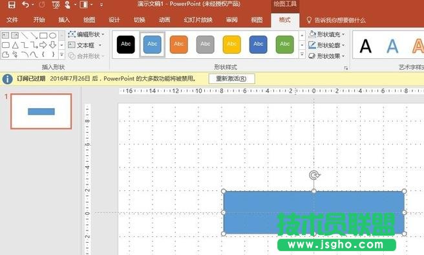424x255 pixels.
Task: Click the Redo icon in the title bar
Action: (42, 5)
